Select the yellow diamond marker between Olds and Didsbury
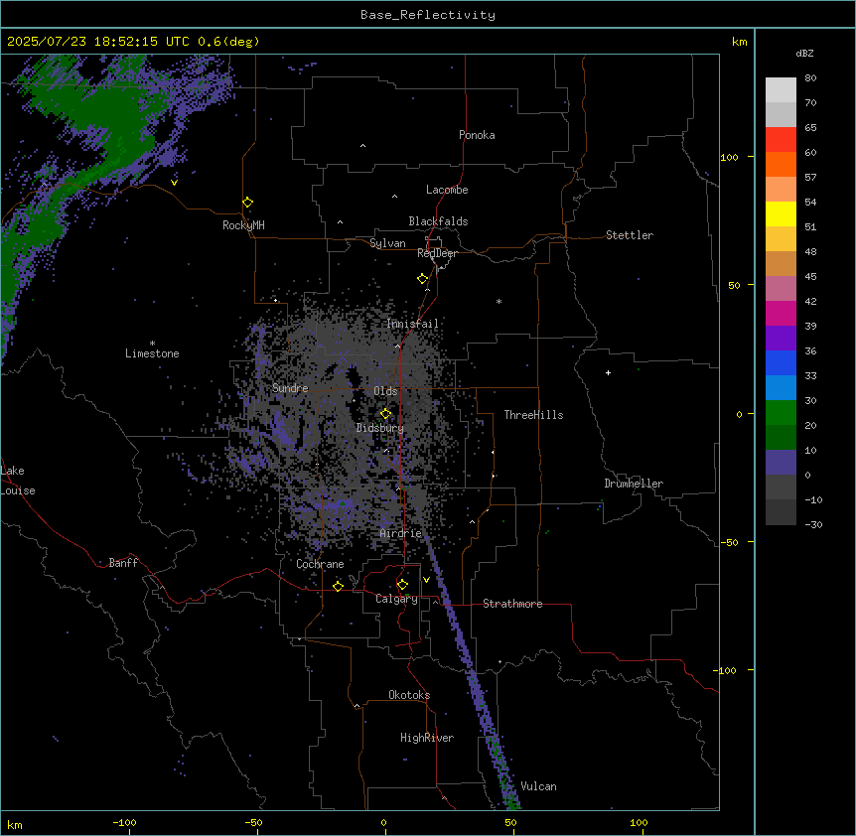856x836 pixels. [386, 414]
